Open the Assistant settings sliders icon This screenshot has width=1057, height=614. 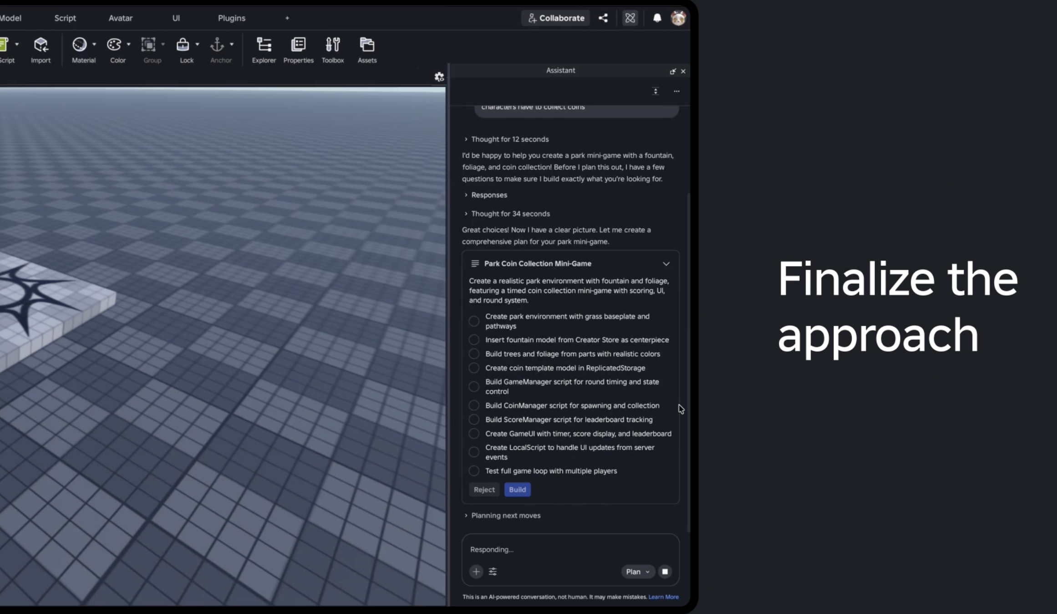[493, 572]
